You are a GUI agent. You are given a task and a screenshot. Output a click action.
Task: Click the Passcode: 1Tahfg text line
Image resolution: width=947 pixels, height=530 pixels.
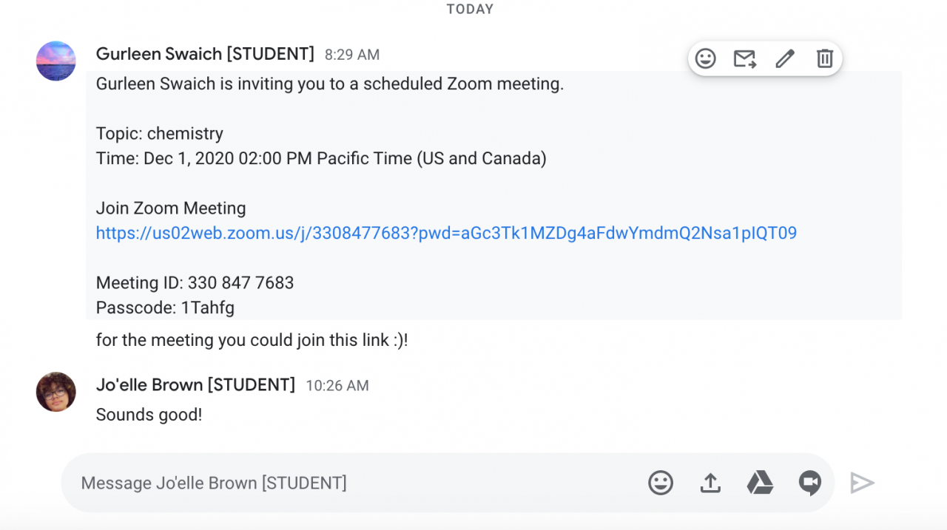tap(165, 308)
